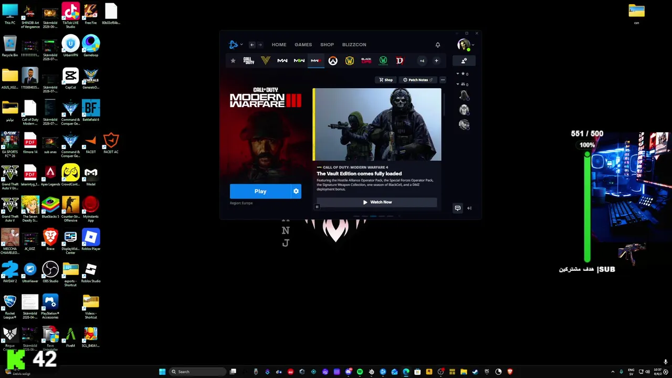672x378 pixels.
Task: Collapse the favorites friends group
Action: (458, 74)
